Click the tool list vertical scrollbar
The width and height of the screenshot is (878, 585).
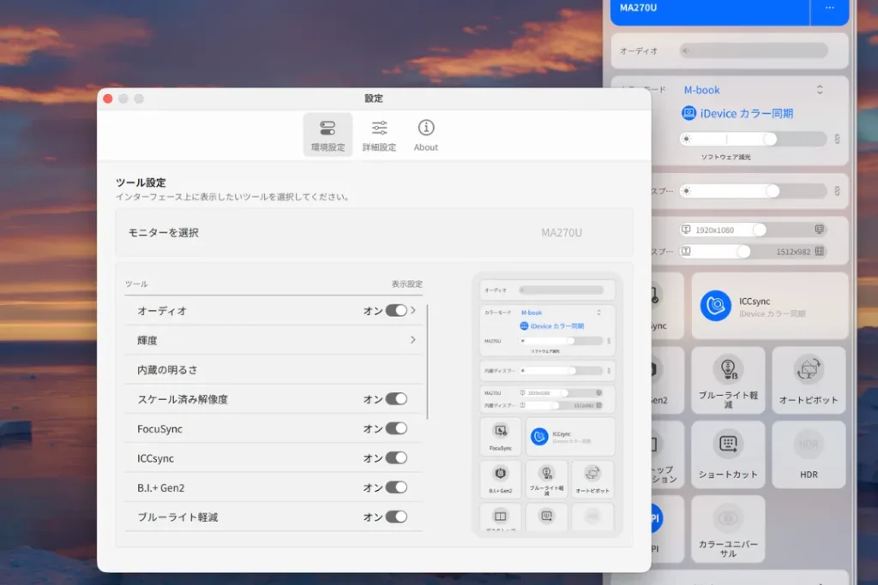(x=427, y=360)
